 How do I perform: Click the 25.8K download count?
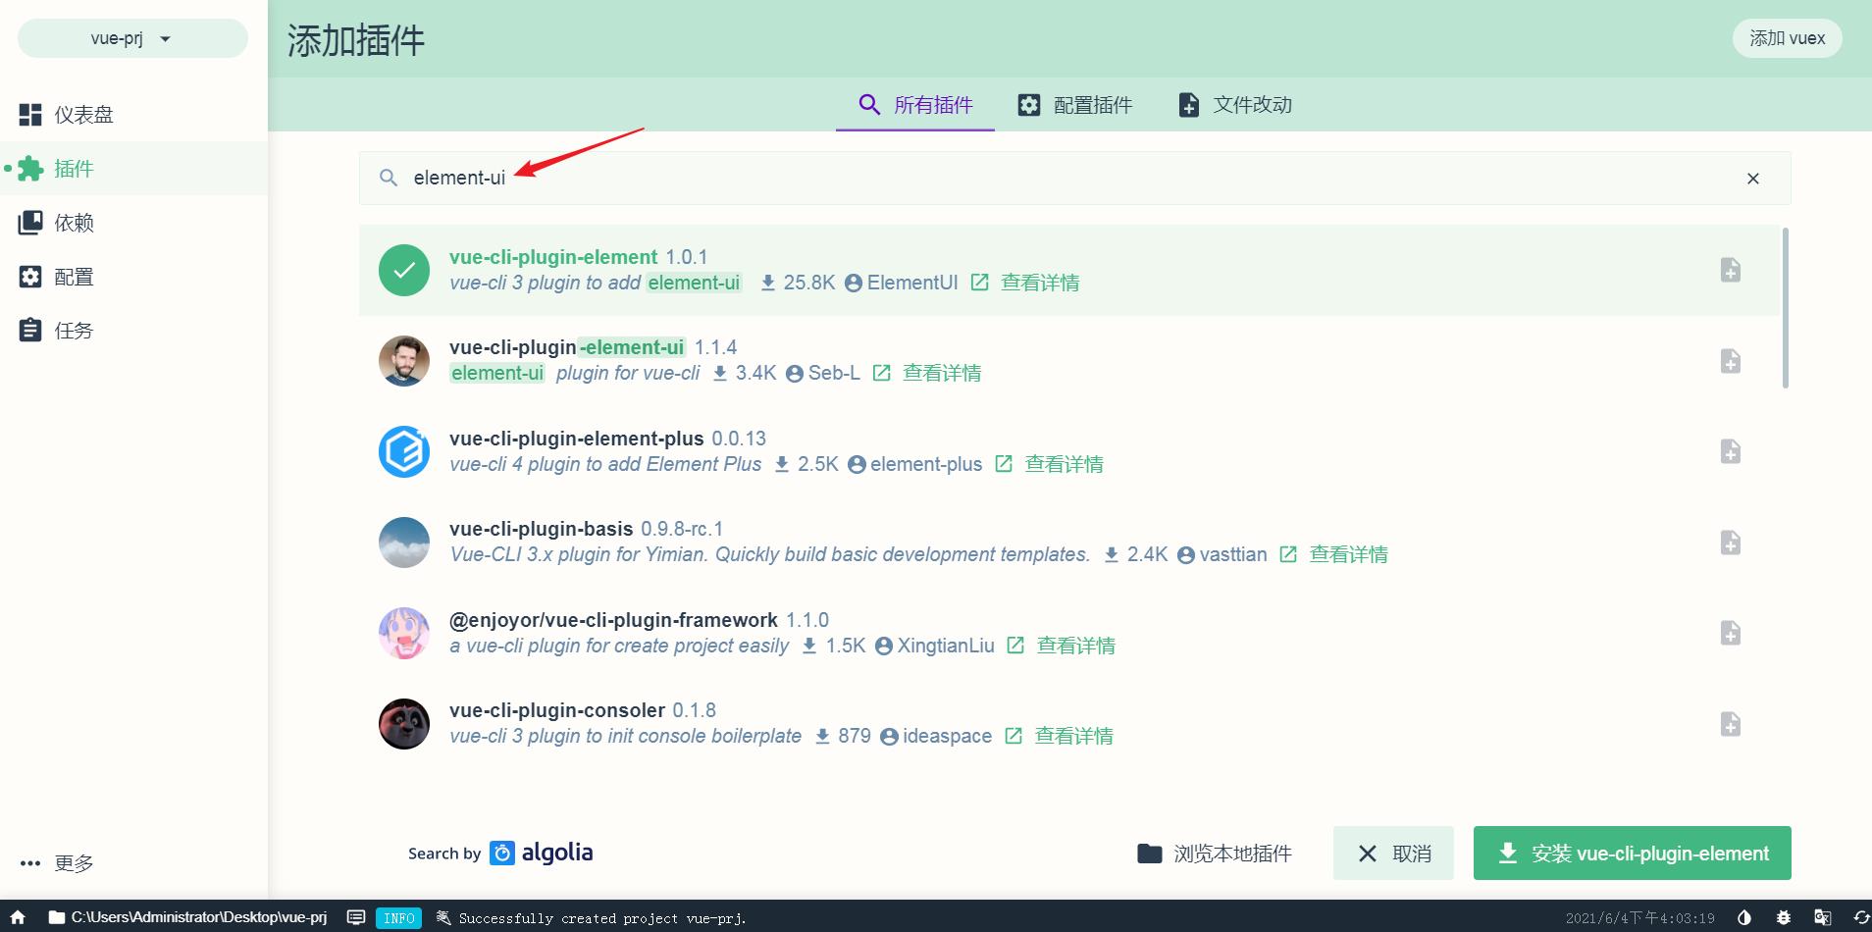click(808, 283)
